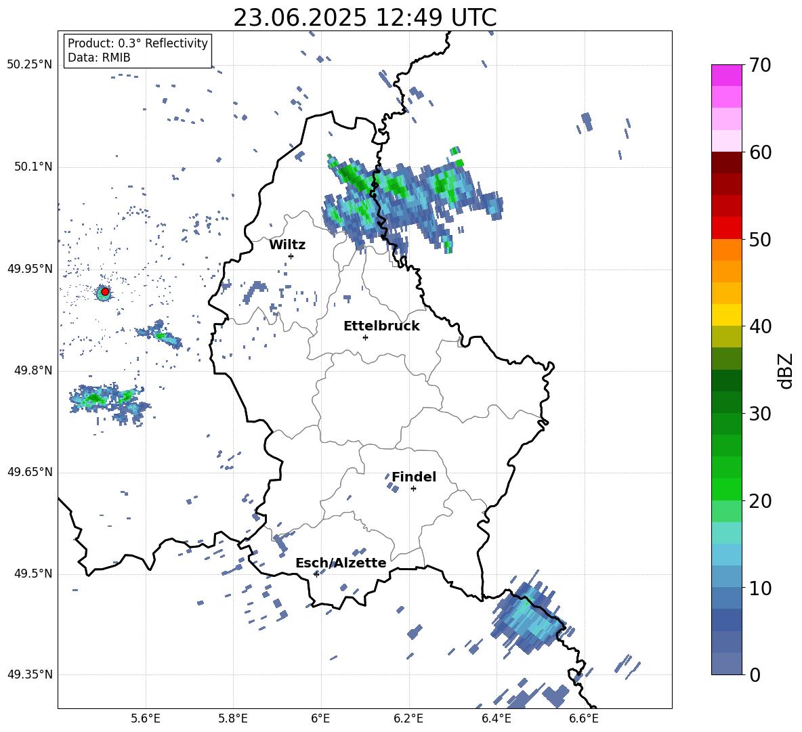Viewport: 802px width, 732px height.
Task: Click the 50.1°N latitude label
Action: coord(33,167)
